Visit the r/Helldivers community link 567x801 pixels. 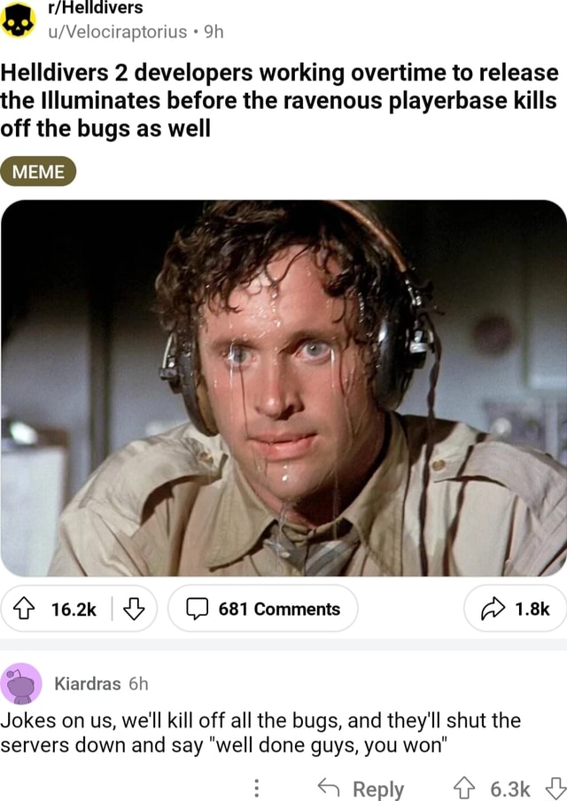96,8
